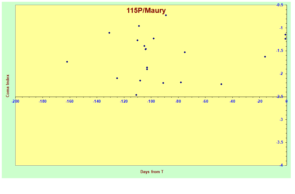Click the x-axis tick label -160

(69, 101)
